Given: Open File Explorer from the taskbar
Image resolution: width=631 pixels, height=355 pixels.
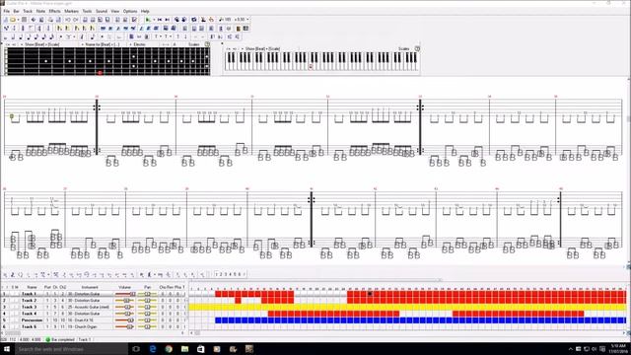Looking at the screenshot, I should tap(184, 349).
